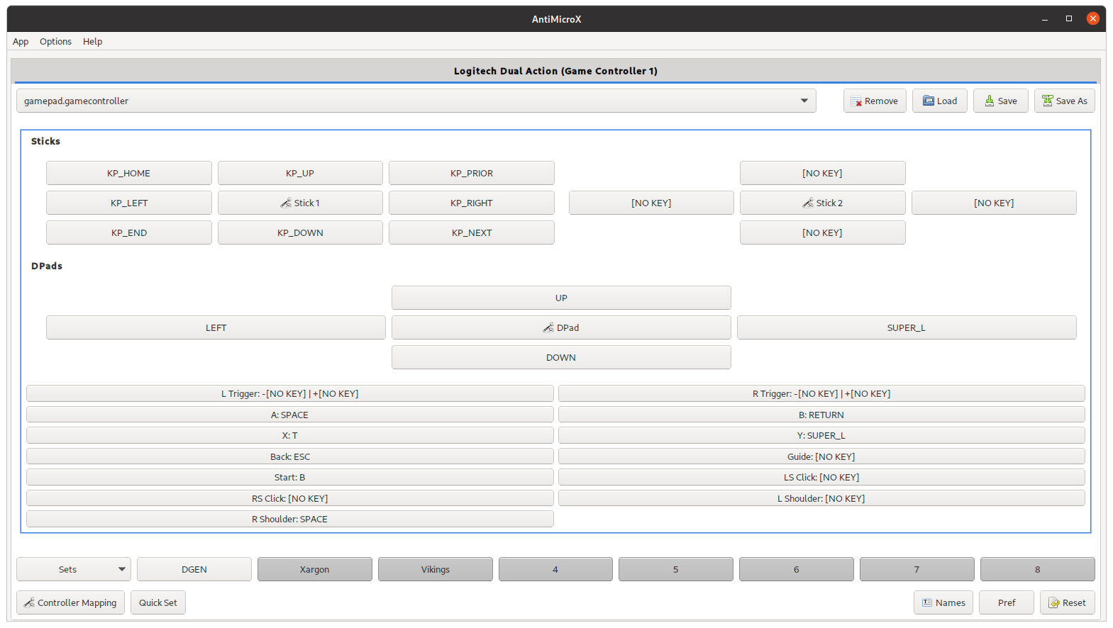The width and height of the screenshot is (1113, 628).
Task: Click the Back: ESC button mapping
Action: pyautogui.click(x=290, y=456)
